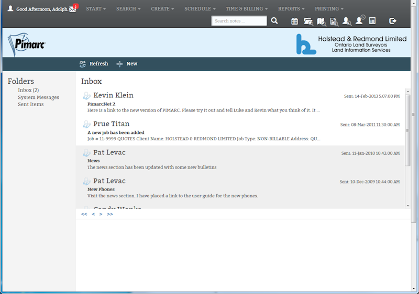The image size is (419, 294).
Task: Expand the SCHEDULE menu
Action: (x=200, y=9)
